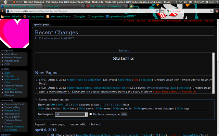Select the Recent Changes browser tab
The image size is (219, 136).
click(21, 6)
